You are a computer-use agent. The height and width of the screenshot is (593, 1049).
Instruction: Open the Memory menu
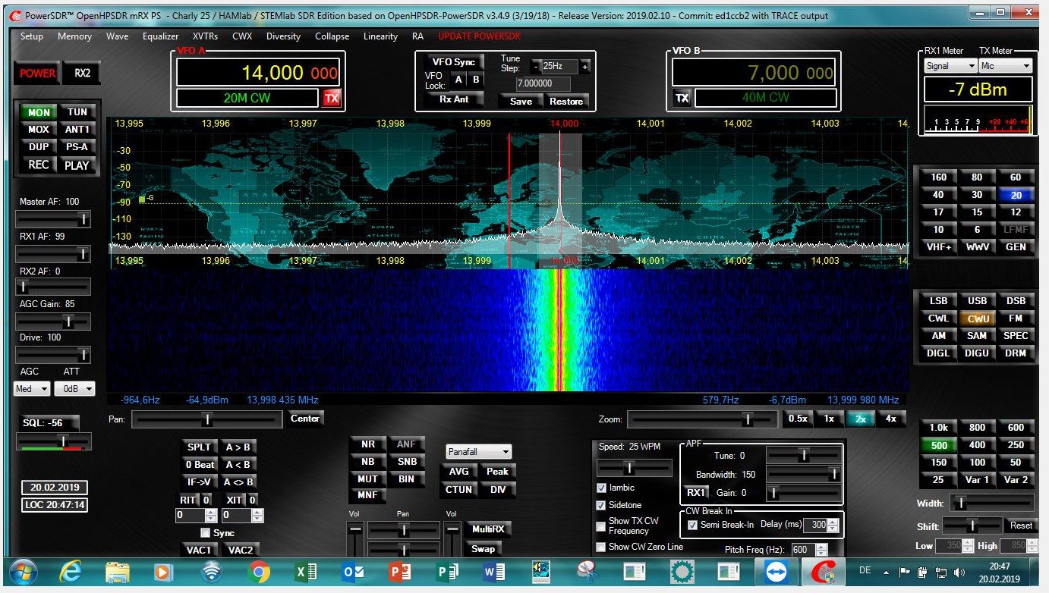(x=74, y=36)
